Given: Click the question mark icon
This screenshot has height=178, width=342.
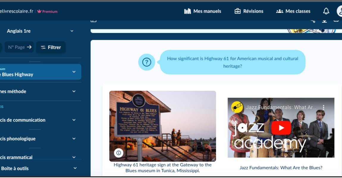Looking at the screenshot, I should 147,62.
